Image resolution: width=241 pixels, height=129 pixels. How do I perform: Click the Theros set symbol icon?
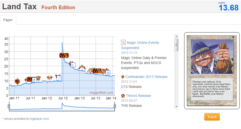[123, 96]
